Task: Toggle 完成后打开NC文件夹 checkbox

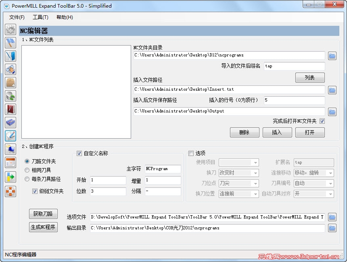Action: point(322,121)
